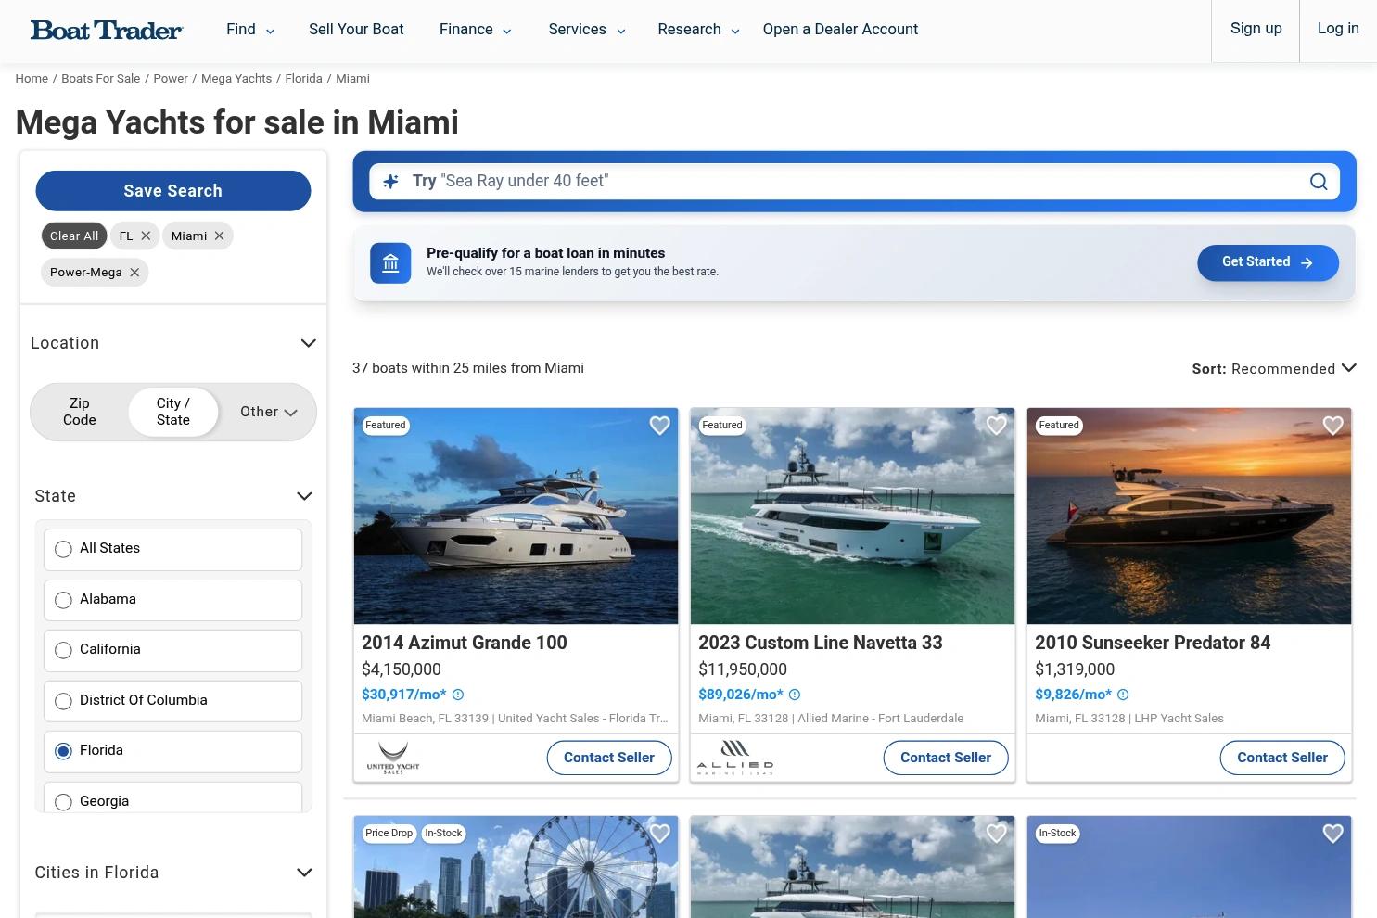Screen dimensions: 1377x918
Task: Click the Miami breadcrumb text
Action: (352, 79)
